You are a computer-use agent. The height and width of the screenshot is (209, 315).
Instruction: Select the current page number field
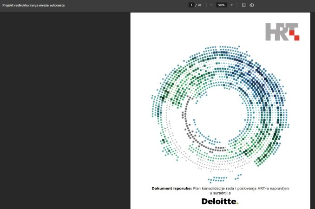click(x=191, y=5)
